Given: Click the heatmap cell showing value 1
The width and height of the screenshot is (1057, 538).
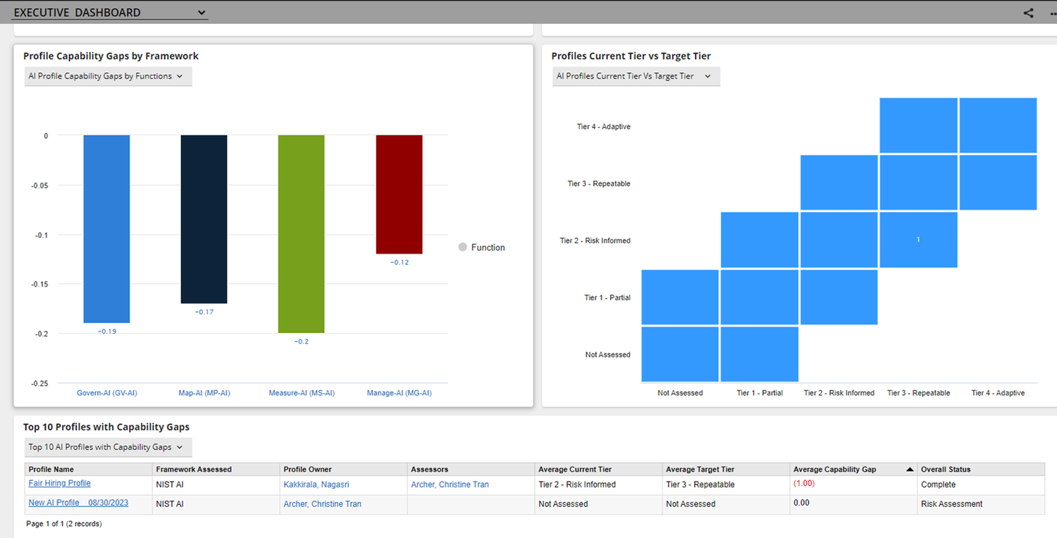Looking at the screenshot, I should 918,240.
